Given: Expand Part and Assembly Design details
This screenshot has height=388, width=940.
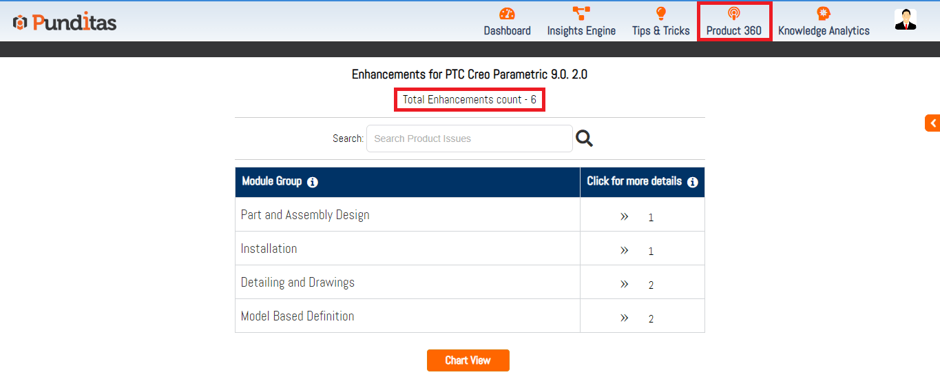Looking at the screenshot, I should tap(624, 216).
